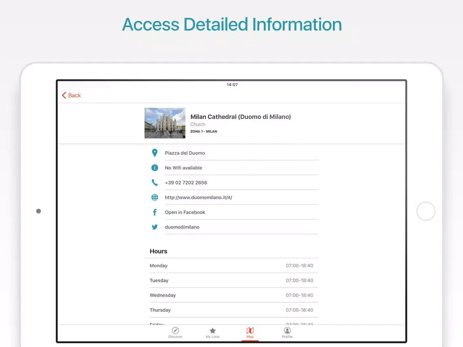
Task: Click the website globe icon
Action: [x=154, y=198]
